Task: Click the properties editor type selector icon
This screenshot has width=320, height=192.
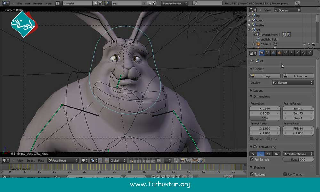Action: (253, 53)
